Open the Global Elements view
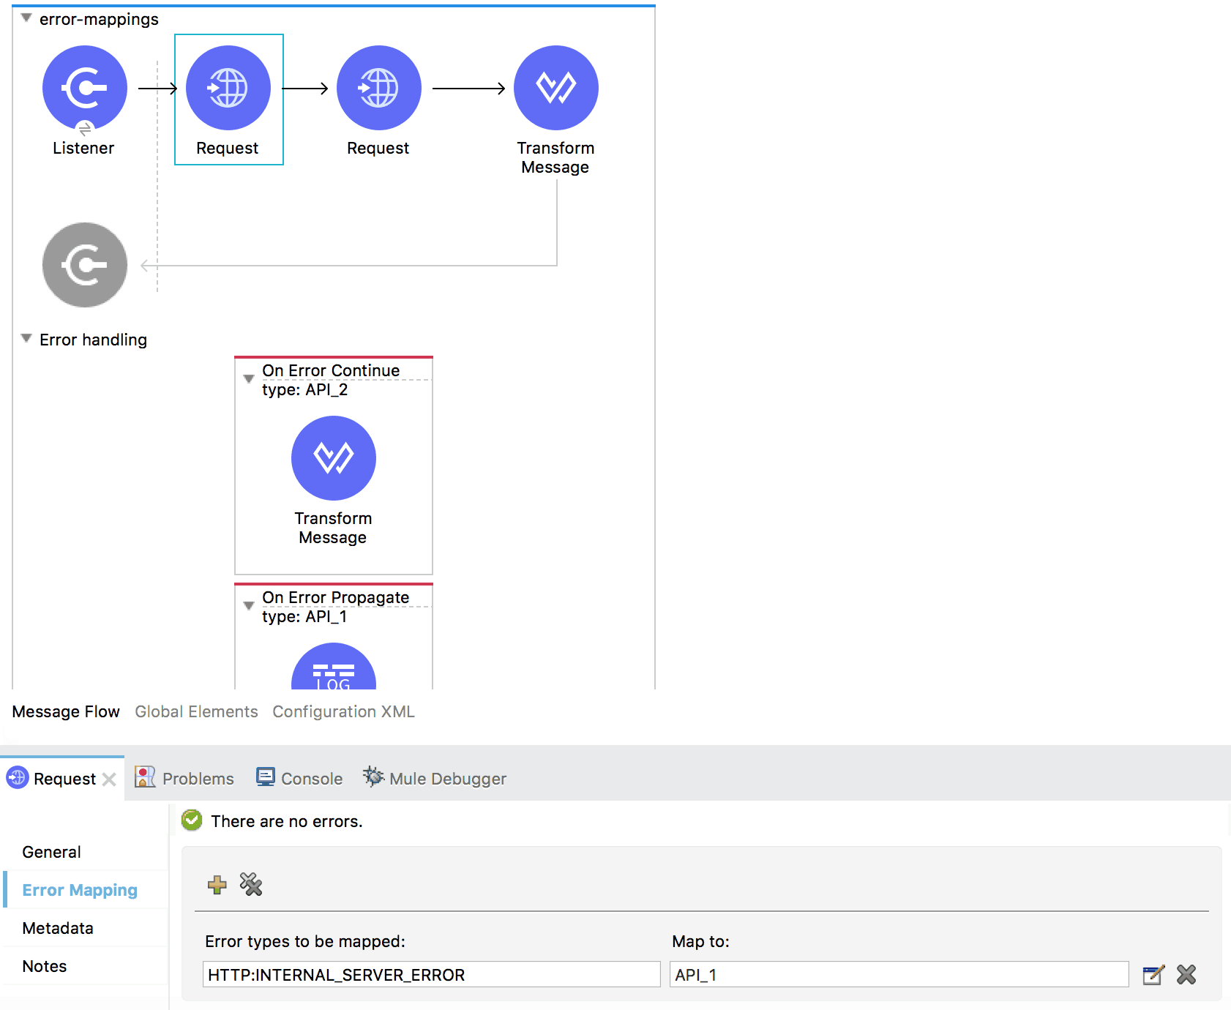This screenshot has height=1010, width=1231. pyautogui.click(x=196, y=711)
